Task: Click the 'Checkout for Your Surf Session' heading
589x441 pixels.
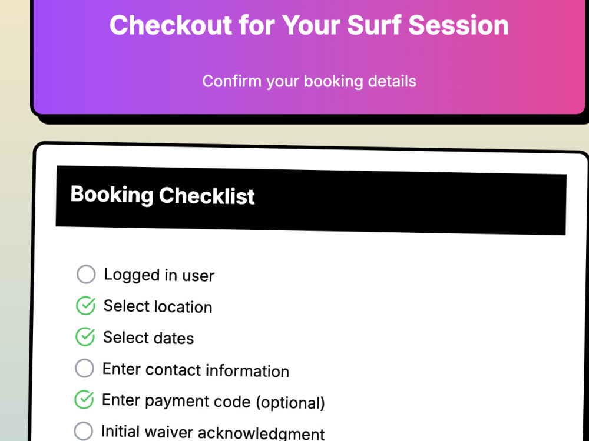Action: (309, 25)
